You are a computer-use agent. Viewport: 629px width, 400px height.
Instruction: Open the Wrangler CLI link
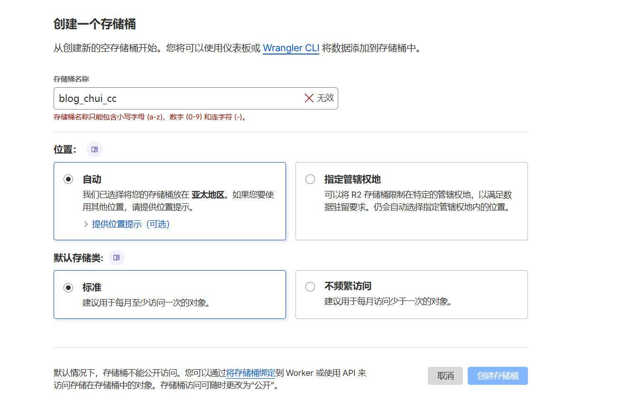291,48
